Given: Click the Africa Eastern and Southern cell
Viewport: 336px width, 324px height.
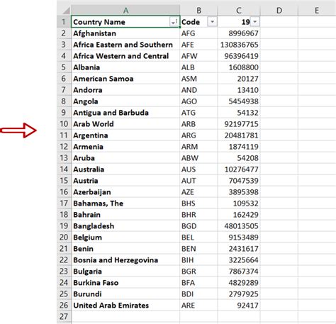Looking at the screenshot, I should click(125, 45).
